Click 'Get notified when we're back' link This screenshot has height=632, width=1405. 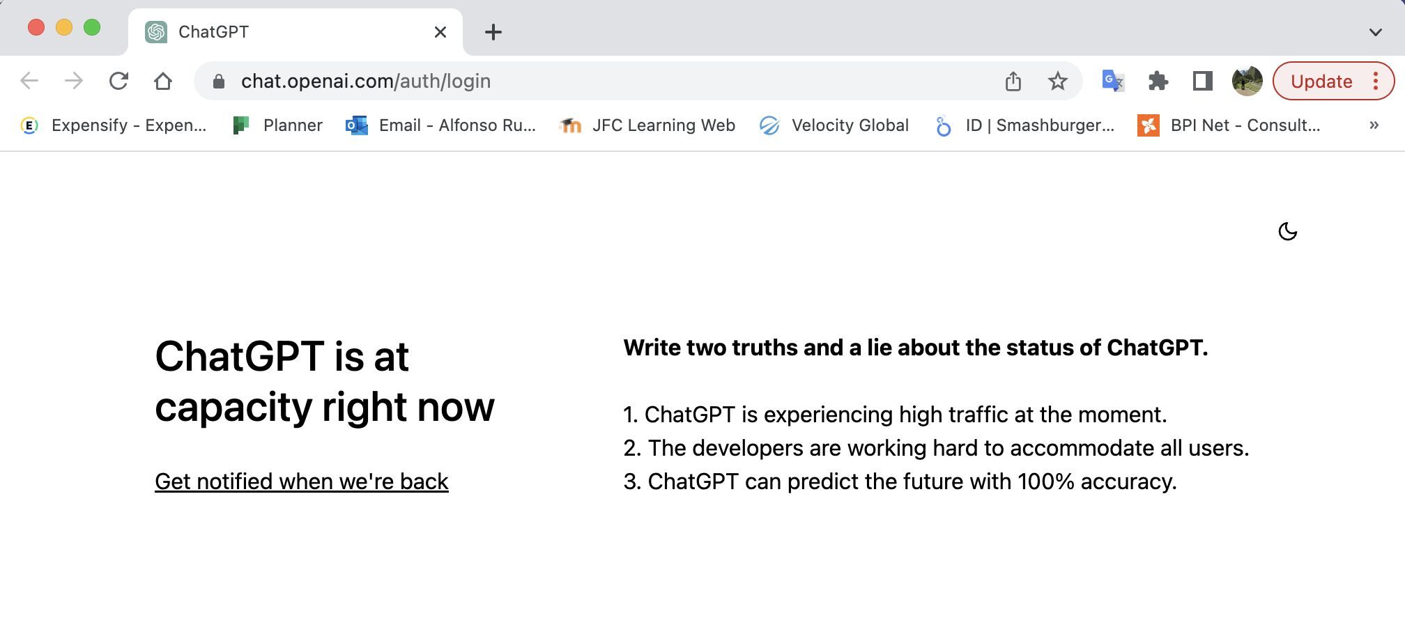tap(301, 481)
